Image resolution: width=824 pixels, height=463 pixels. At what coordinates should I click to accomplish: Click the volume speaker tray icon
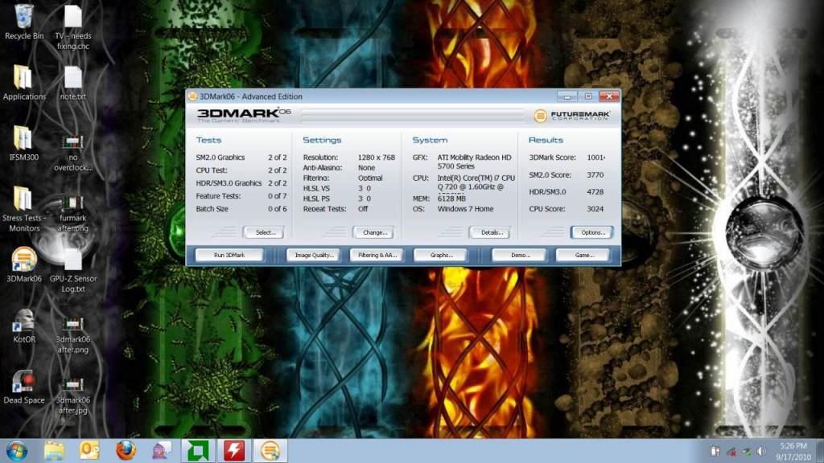(760, 452)
